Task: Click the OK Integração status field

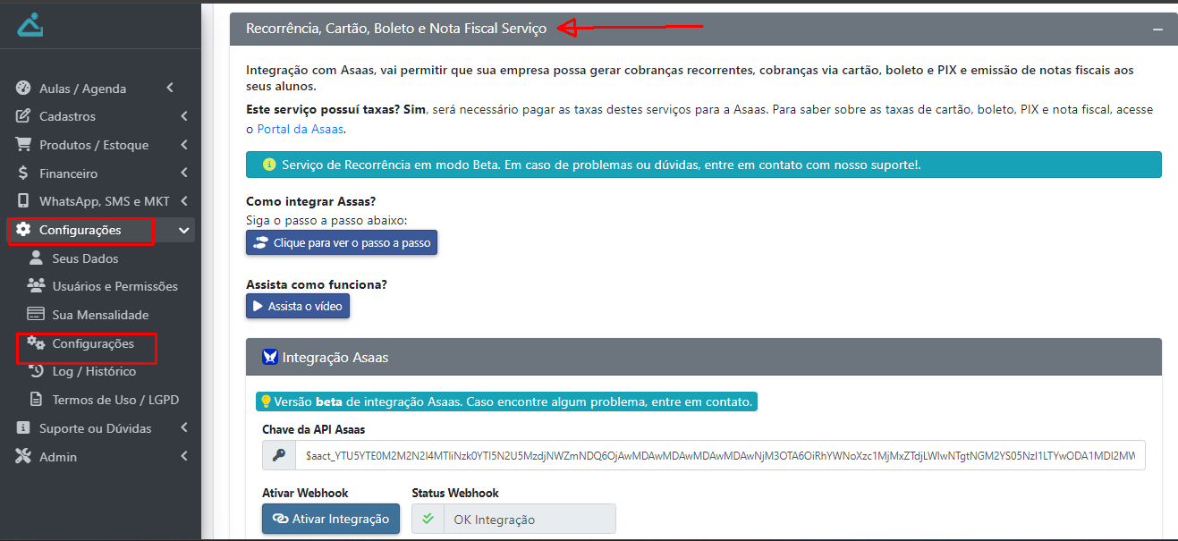Action: click(x=530, y=519)
